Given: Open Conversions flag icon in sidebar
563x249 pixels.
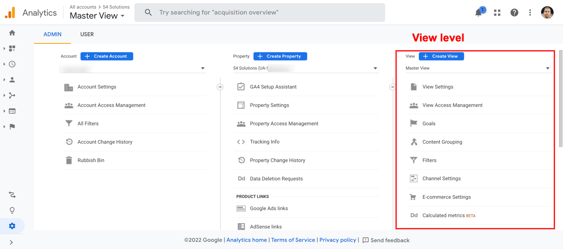Looking at the screenshot, I should 12,127.
